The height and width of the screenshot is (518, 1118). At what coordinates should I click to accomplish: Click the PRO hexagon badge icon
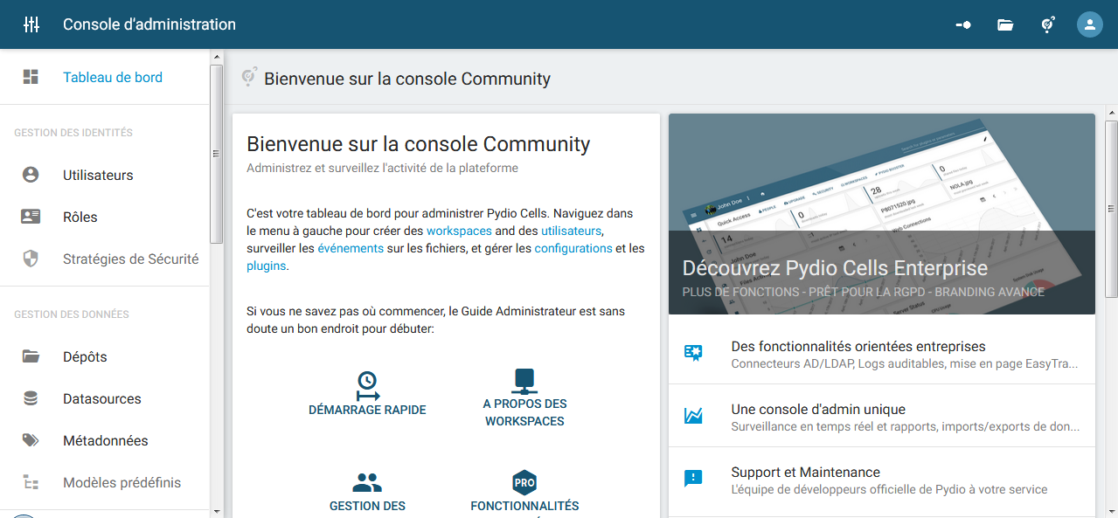tap(524, 482)
